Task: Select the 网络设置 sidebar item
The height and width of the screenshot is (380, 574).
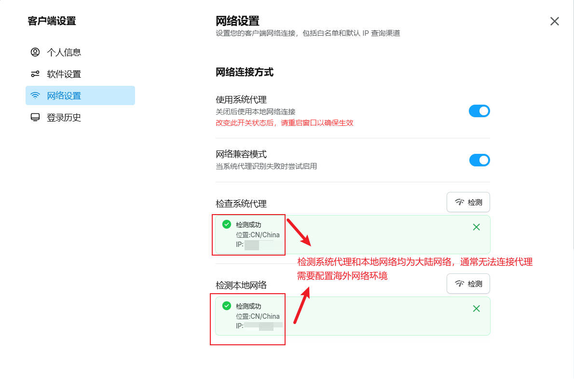Action: tap(64, 95)
